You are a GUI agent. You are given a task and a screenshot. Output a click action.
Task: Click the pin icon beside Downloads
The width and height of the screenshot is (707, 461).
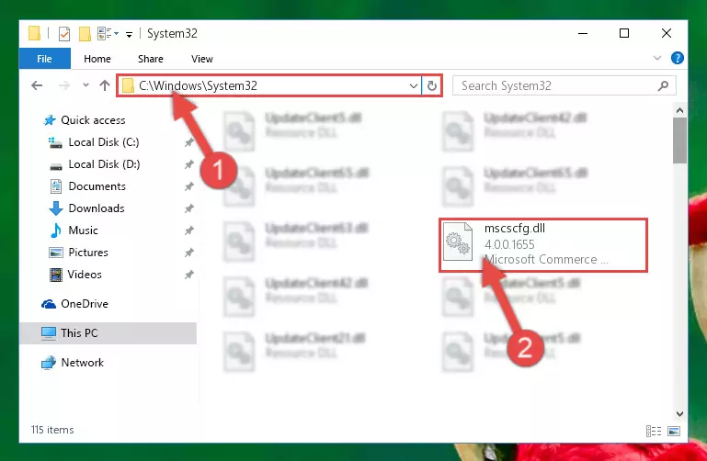coord(188,208)
